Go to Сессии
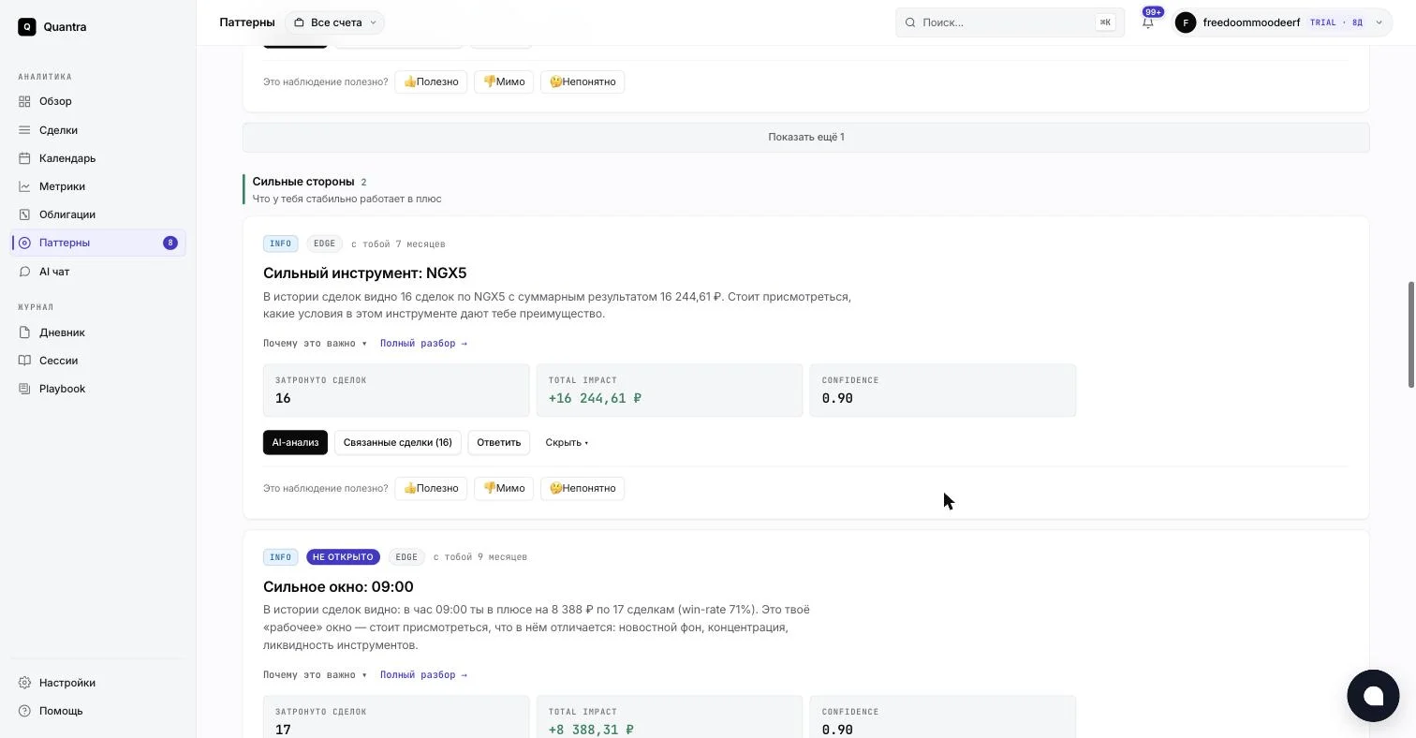The height and width of the screenshot is (738, 1416). pyautogui.click(x=98, y=361)
